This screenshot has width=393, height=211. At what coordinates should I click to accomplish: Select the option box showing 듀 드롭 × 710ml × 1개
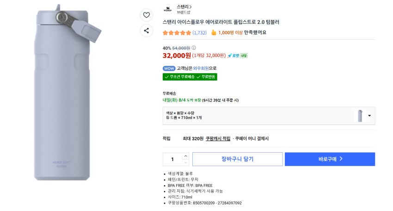pyautogui.click(x=269, y=116)
